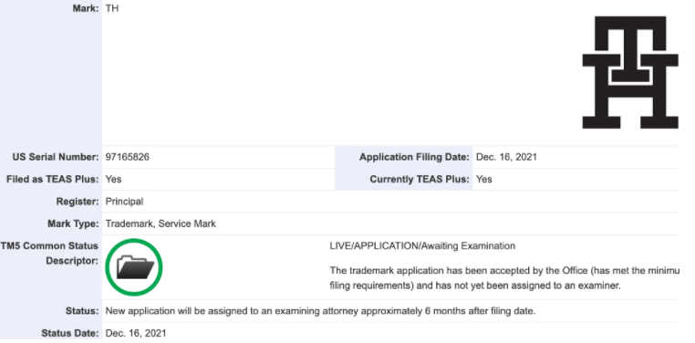Click the Filed as TEAS Plus label
The width and height of the screenshot is (695, 343).
[52, 179]
